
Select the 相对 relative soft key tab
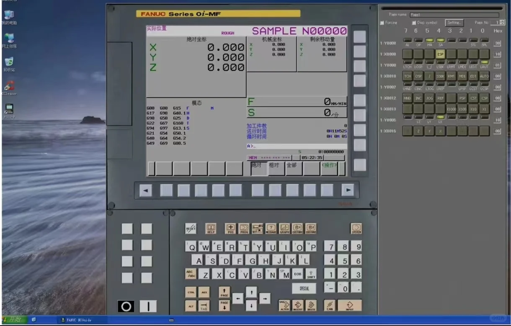pos(276,168)
